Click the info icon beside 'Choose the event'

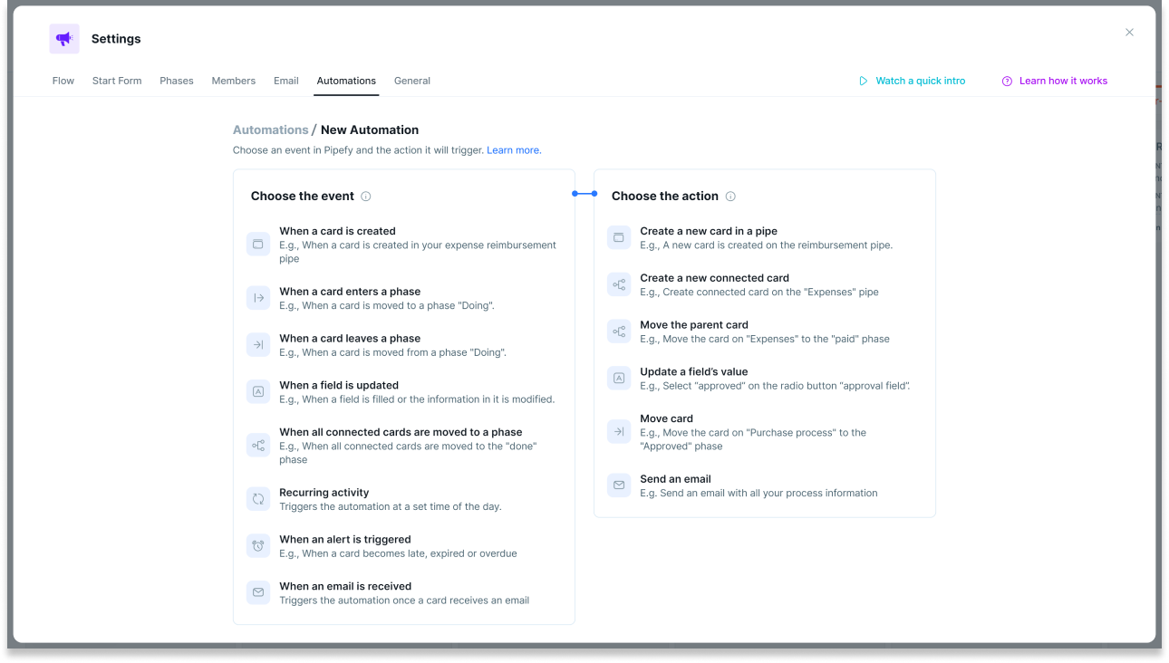click(366, 197)
